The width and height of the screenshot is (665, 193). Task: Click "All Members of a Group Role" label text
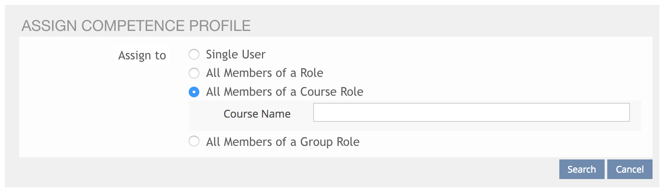tap(282, 142)
